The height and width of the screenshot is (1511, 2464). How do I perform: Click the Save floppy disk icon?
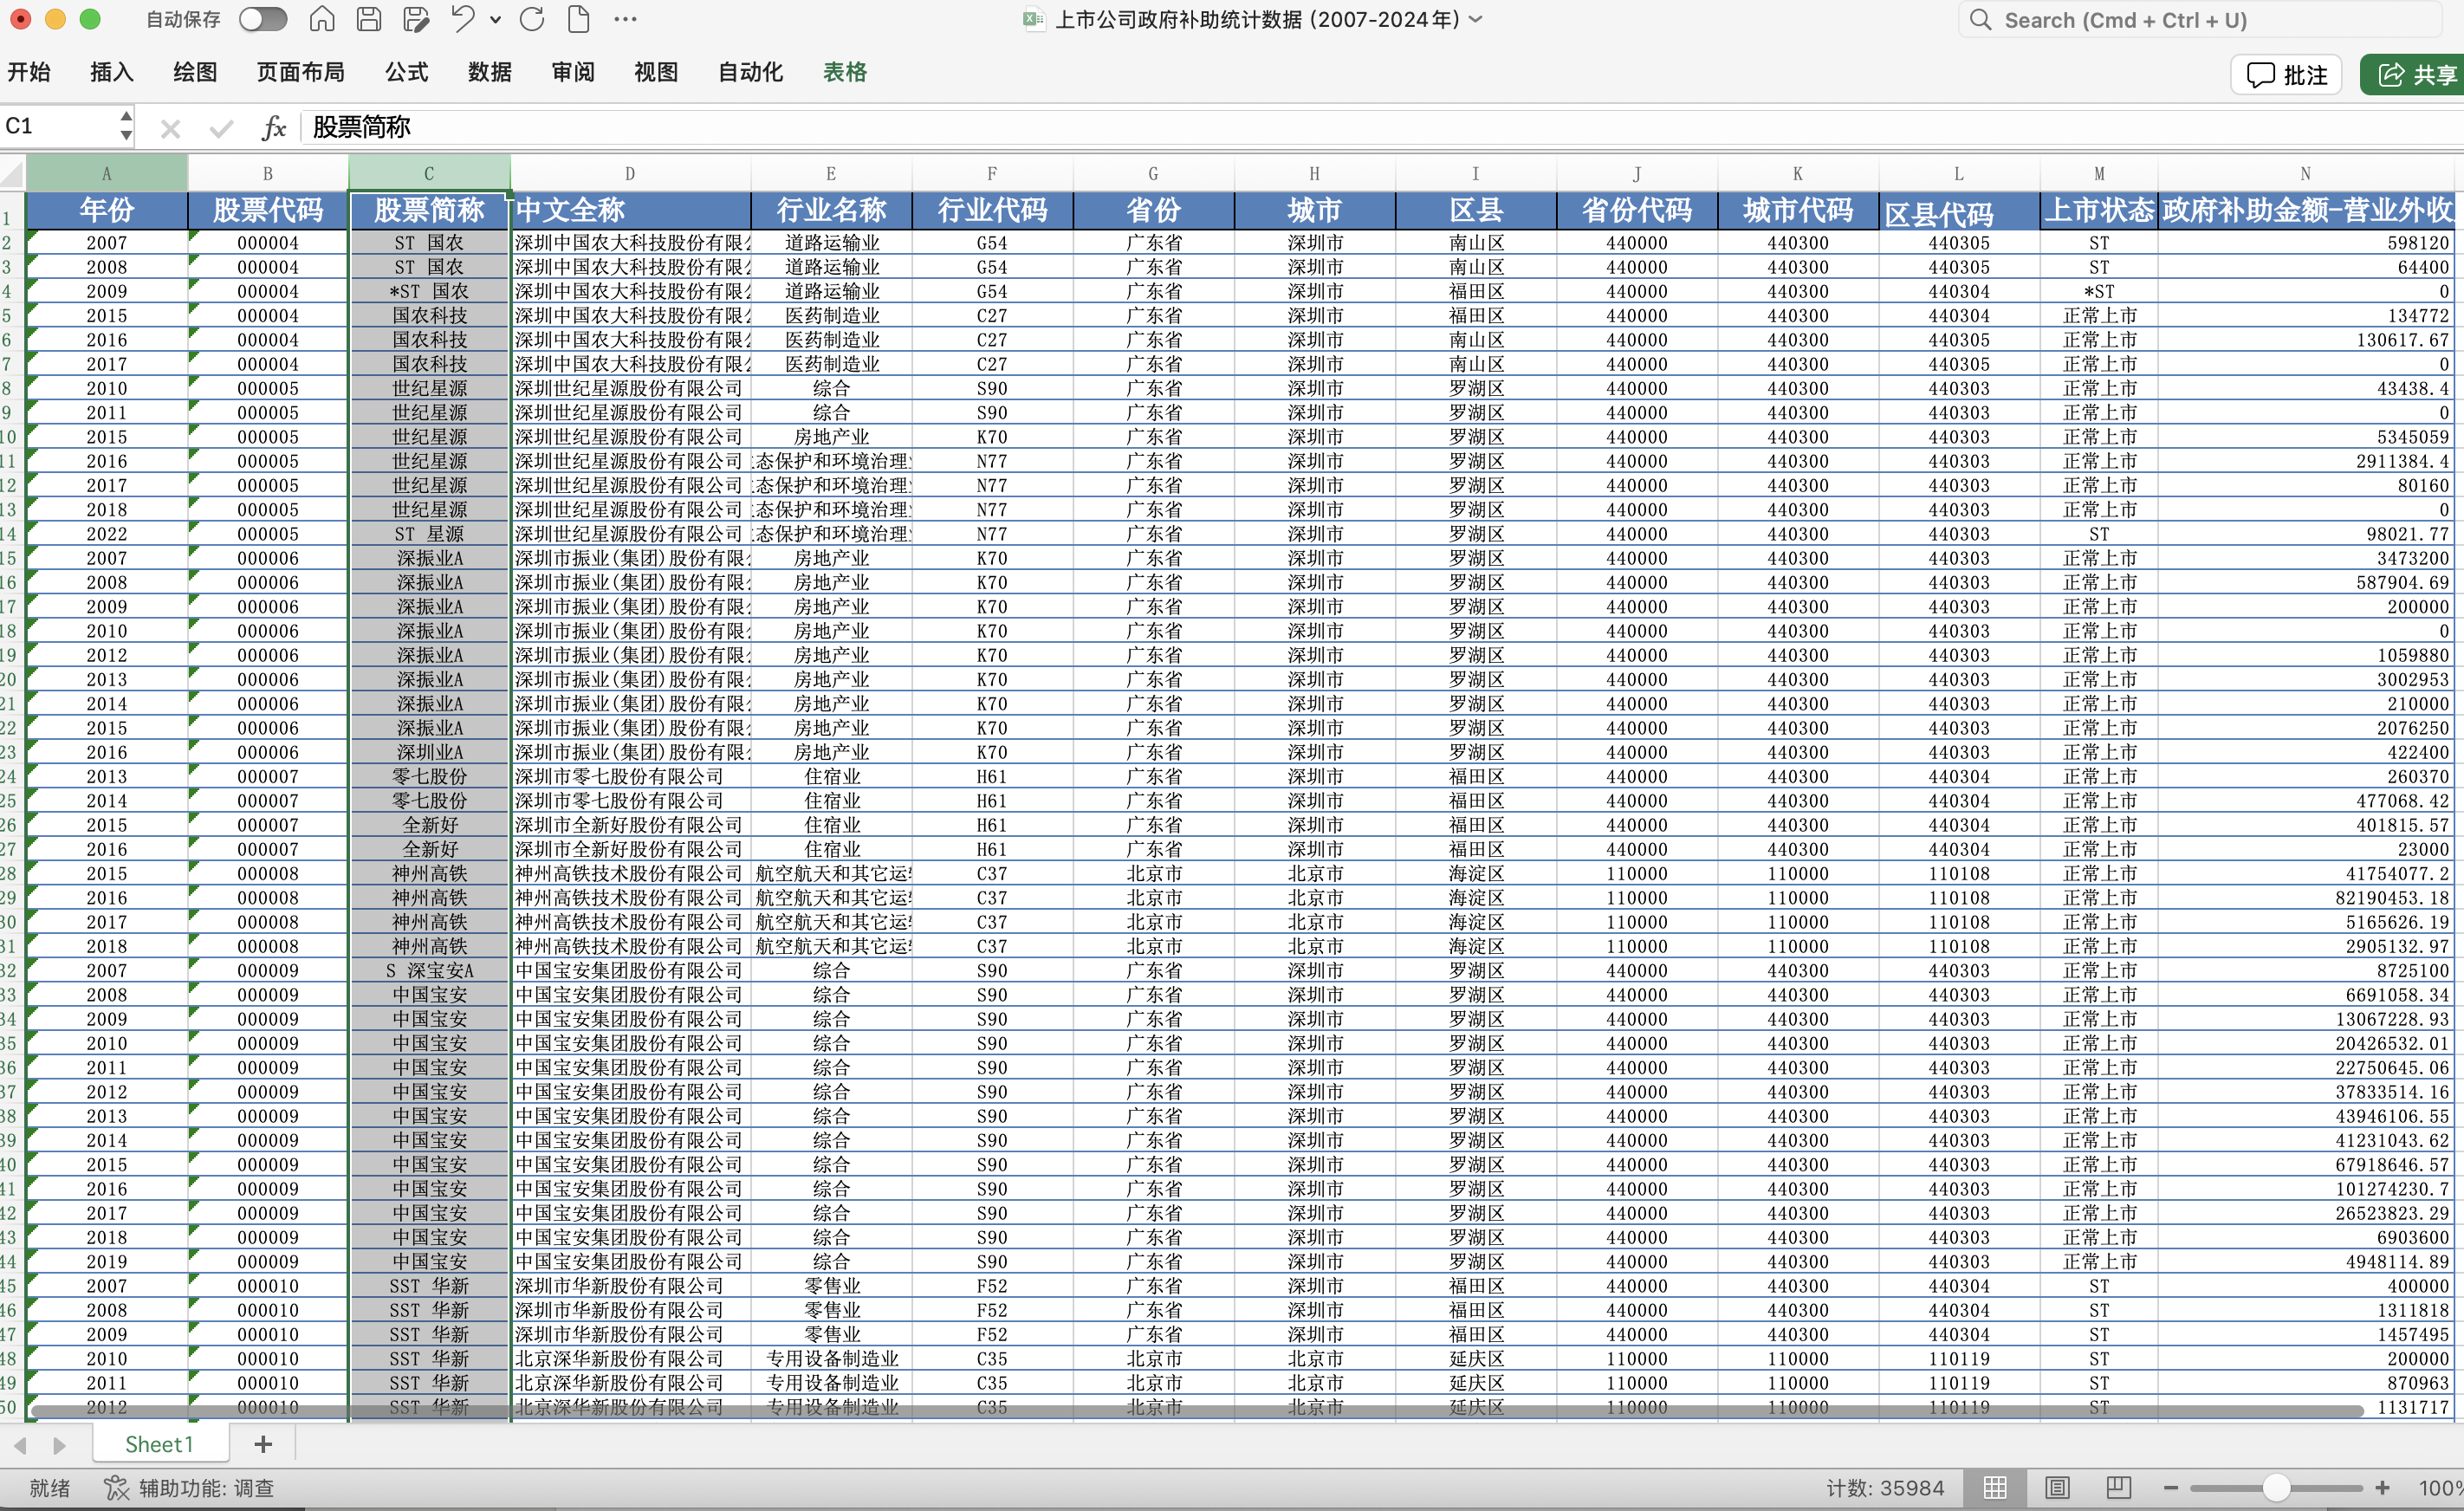point(369,19)
